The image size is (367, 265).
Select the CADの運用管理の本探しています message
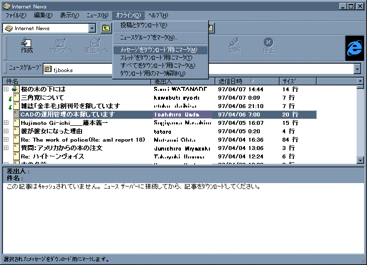pos(165,114)
